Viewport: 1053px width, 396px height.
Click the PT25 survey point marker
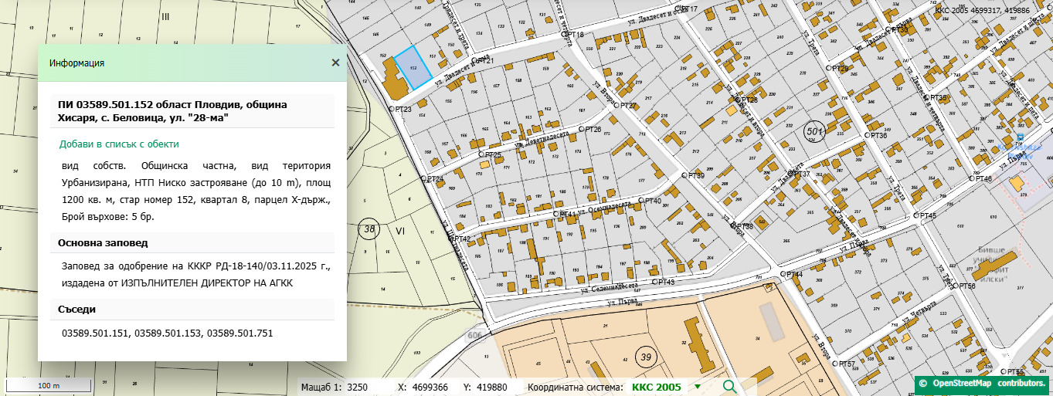click(x=481, y=156)
